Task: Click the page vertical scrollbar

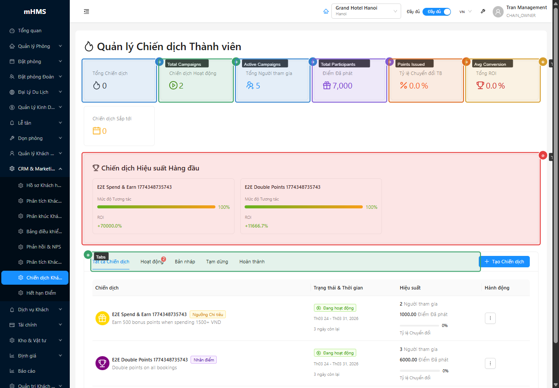Action: [x=556, y=174]
